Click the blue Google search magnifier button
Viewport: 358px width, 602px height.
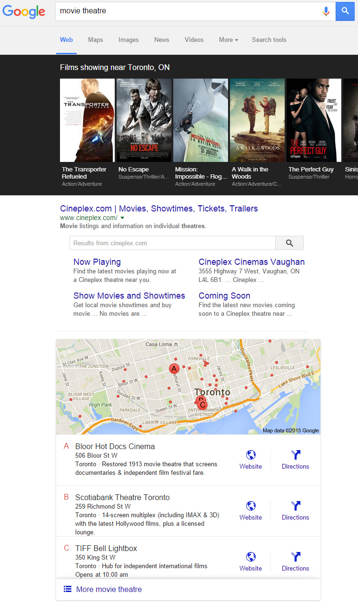[345, 11]
